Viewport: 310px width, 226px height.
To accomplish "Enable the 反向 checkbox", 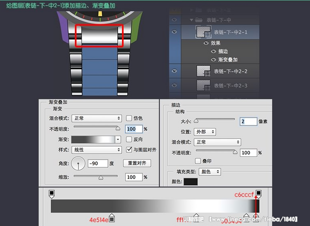I will pyautogui.click(x=129, y=139).
